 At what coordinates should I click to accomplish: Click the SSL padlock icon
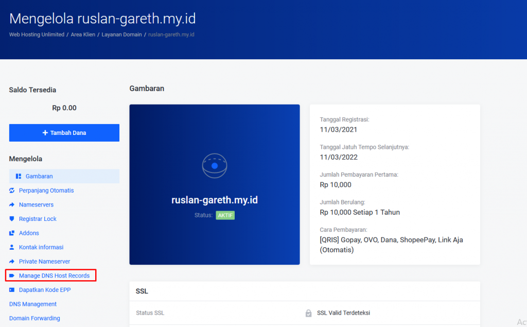point(309,312)
